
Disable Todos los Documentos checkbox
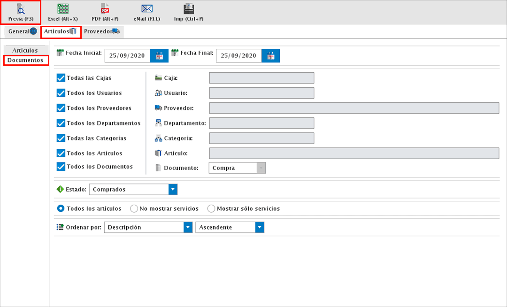tap(61, 167)
